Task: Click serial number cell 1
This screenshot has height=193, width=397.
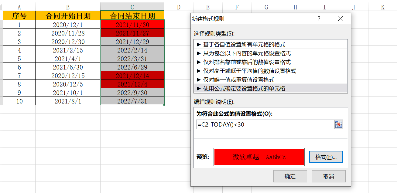Action: (x=19, y=25)
